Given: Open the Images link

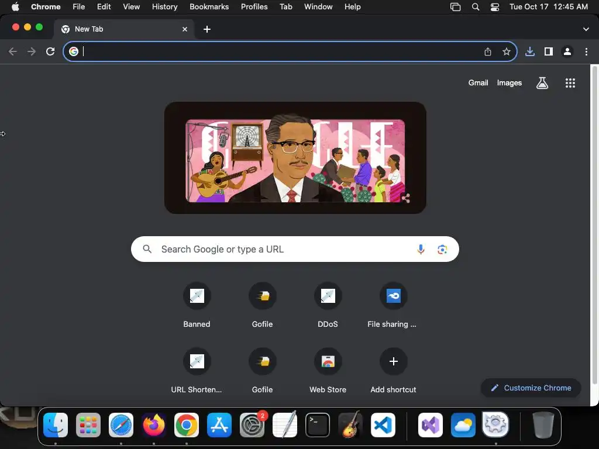Looking at the screenshot, I should coord(510,83).
